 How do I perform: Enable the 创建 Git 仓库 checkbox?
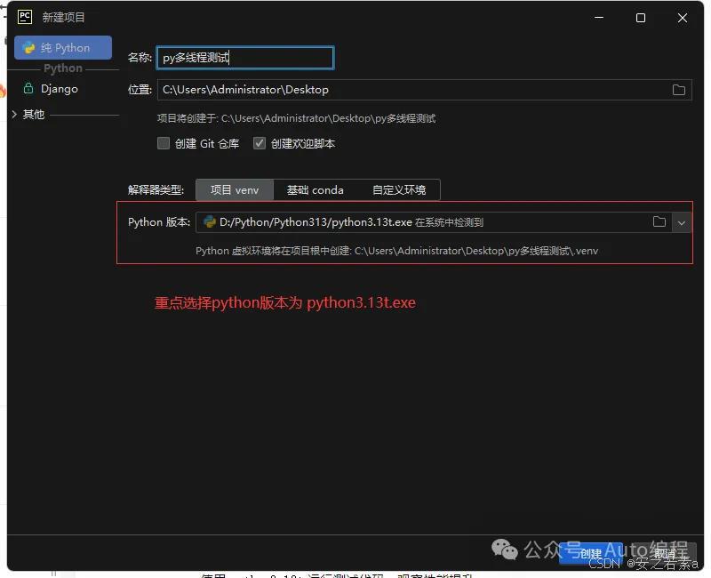(164, 143)
